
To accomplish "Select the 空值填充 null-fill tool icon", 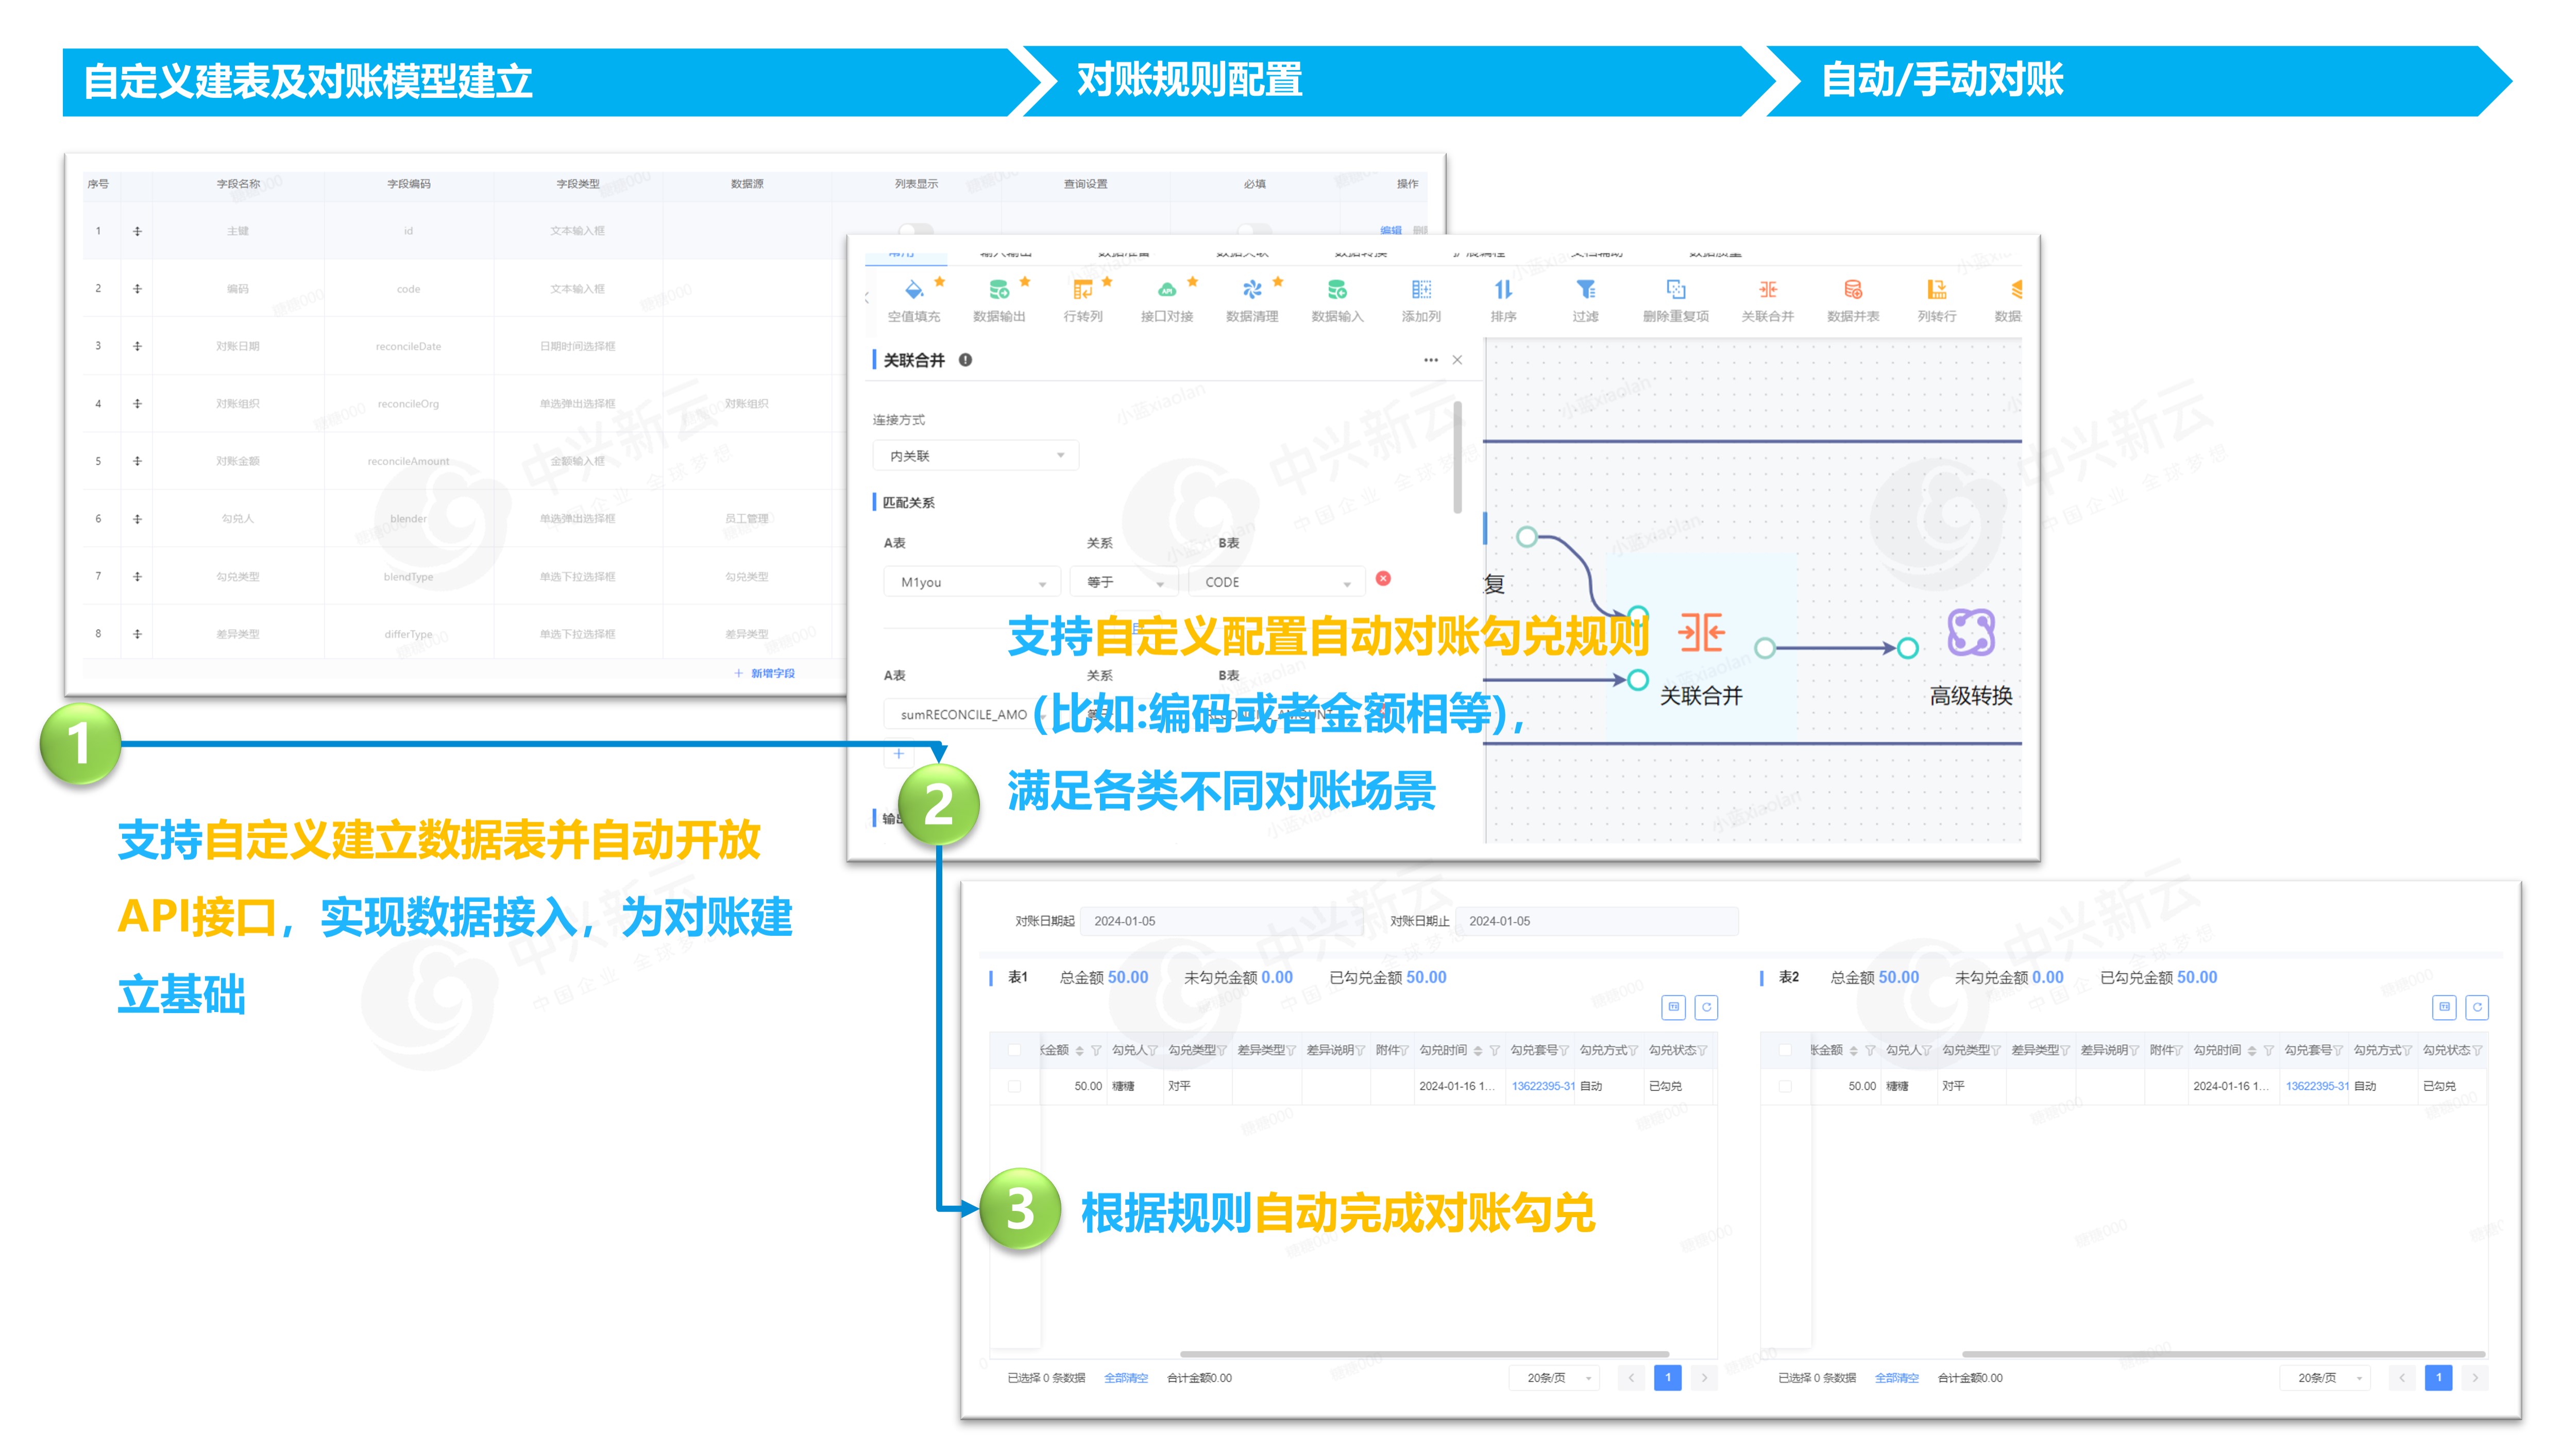I will (913, 290).
